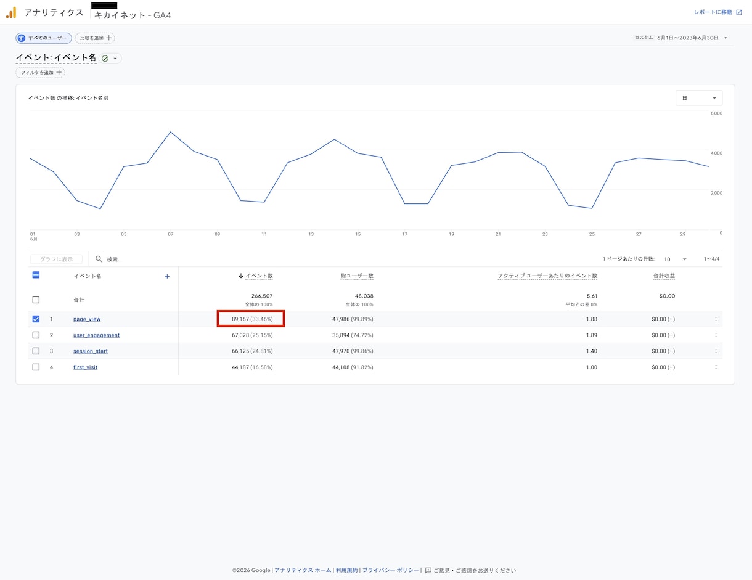Click the 266,507 total events value

click(262, 296)
